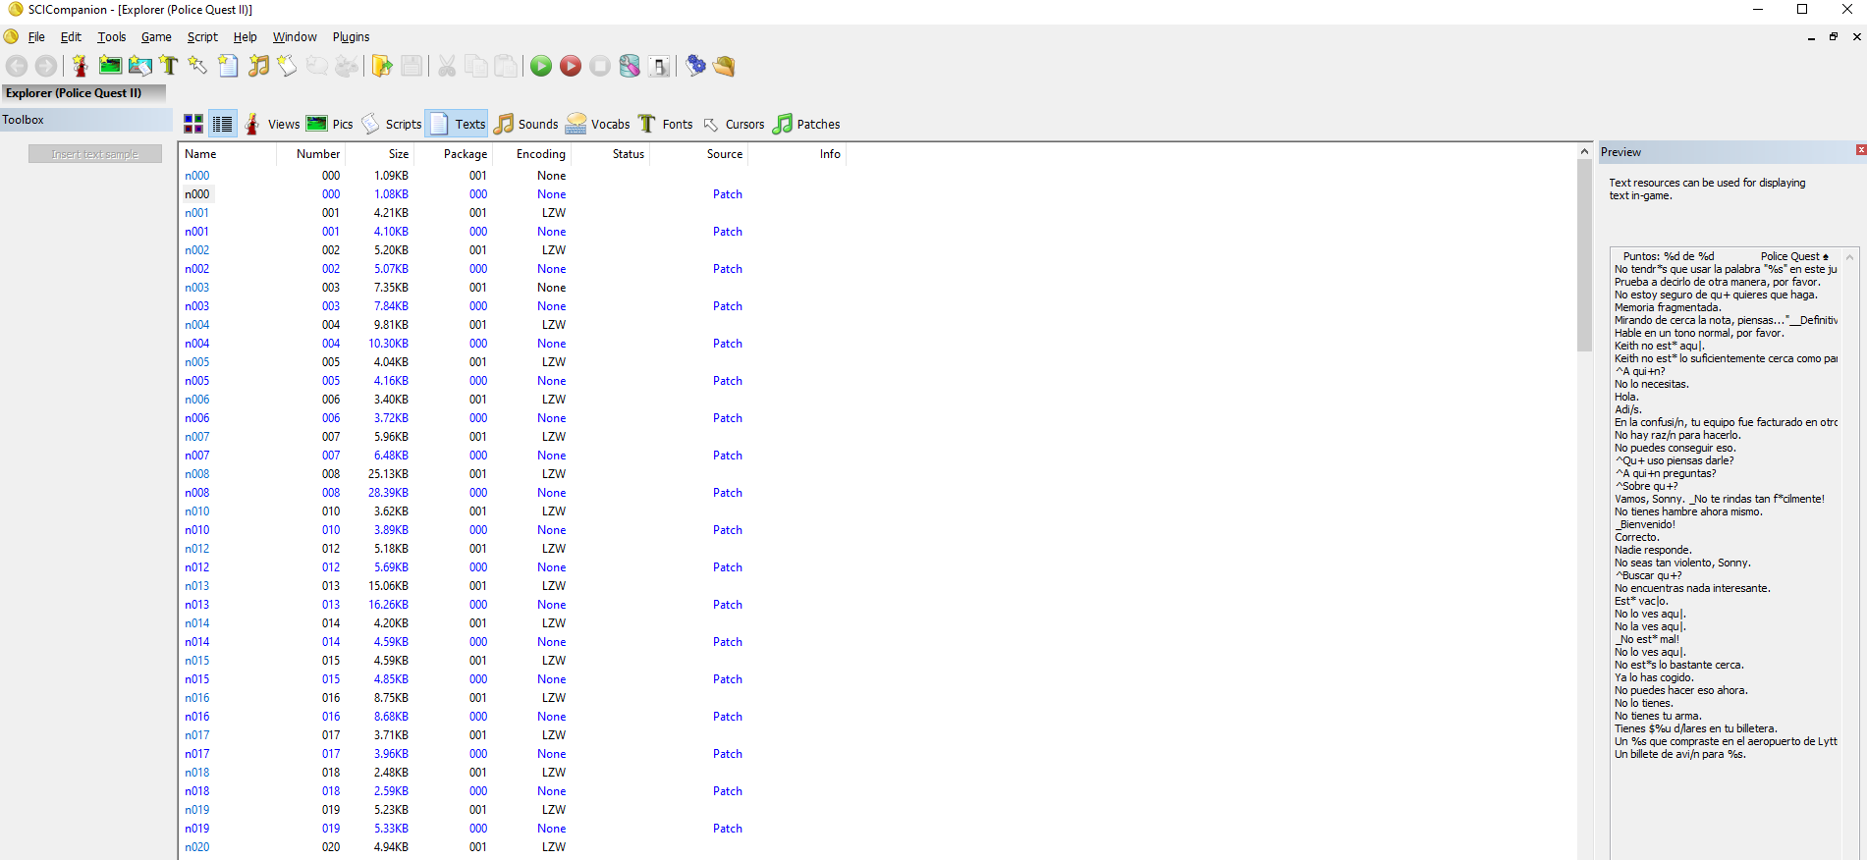Select the n008 row sized 25.13KB
The image size is (1867, 860).
point(512,474)
